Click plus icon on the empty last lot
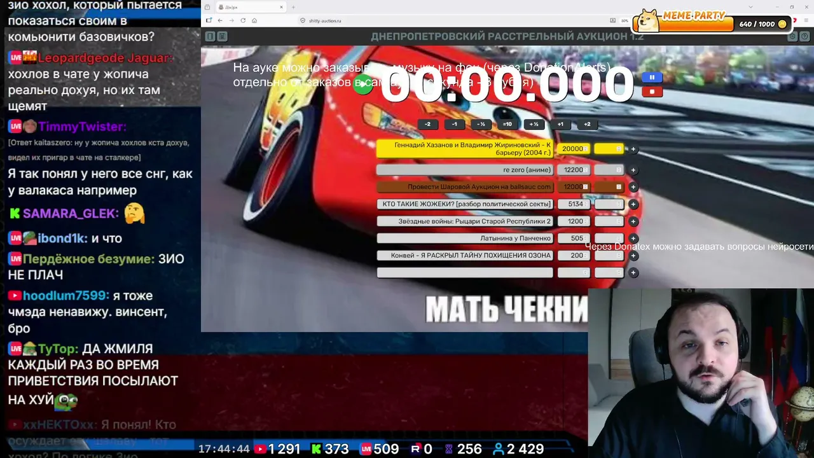The image size is (814, 458). tap(633, 273)
